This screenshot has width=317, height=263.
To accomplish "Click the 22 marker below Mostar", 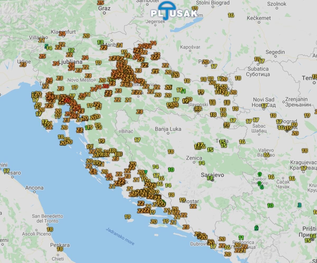I will tap(193, 206).
